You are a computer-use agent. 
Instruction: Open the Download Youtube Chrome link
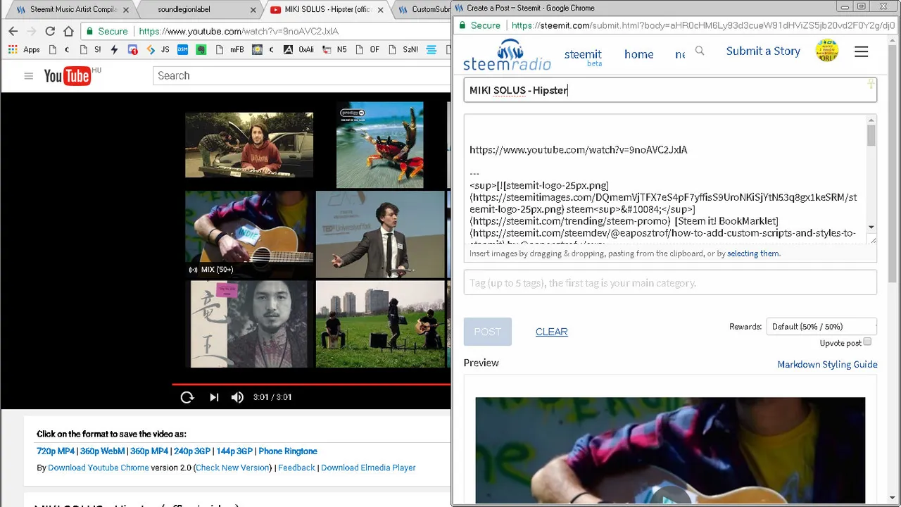(99, 468)
